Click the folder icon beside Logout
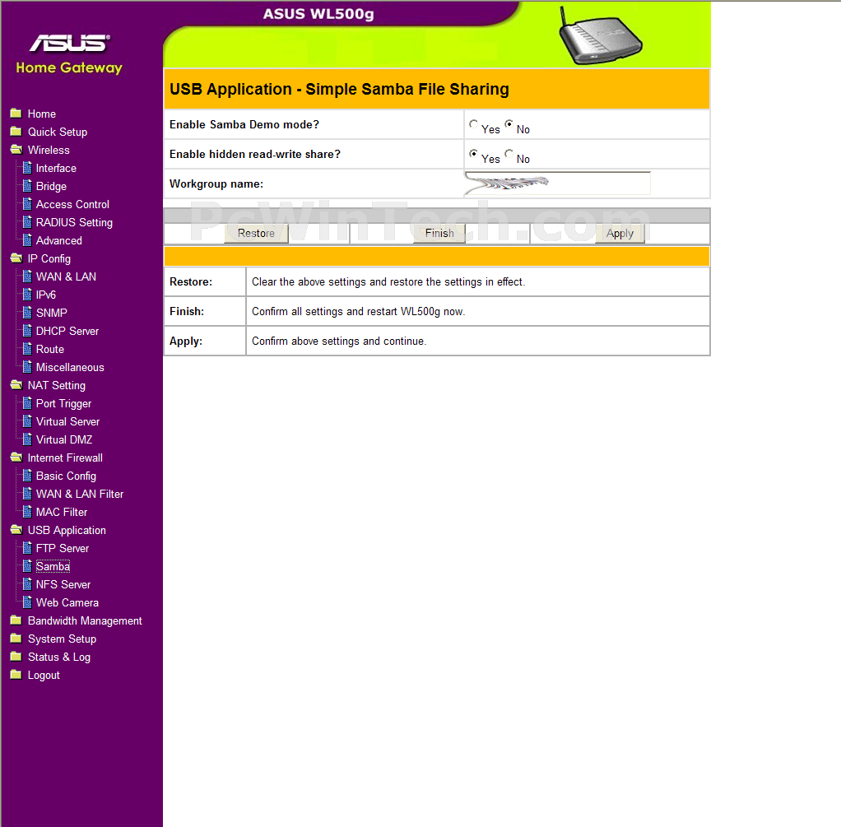 point(16,675)
